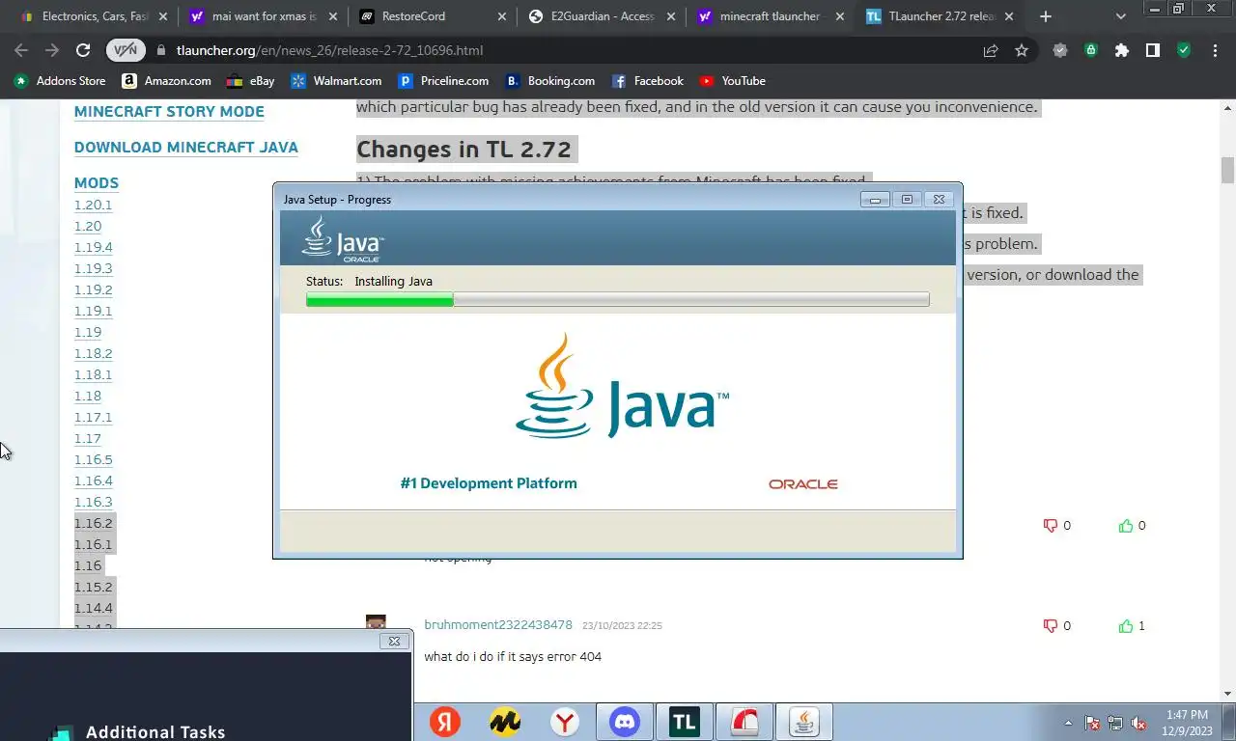This screenshot has height=741, width=1236.
Task: Upvote bruhmoment2322438478's comment
Action: click(1125, 626)
